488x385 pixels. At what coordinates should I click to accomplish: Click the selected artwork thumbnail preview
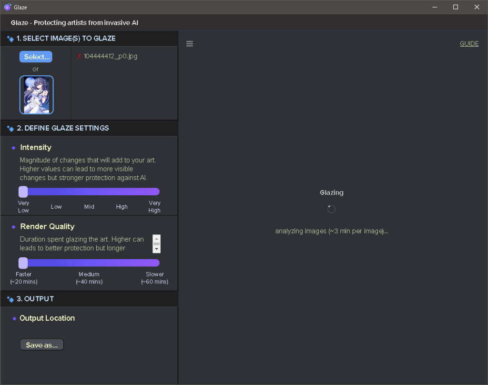point(36,95)
